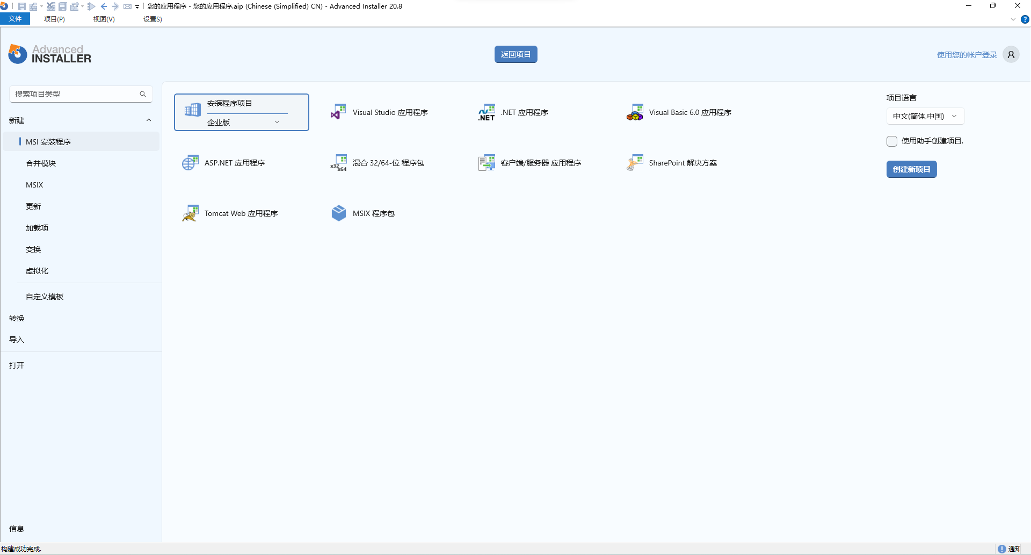1031x555 pixels.
Task: Open the dropdown beside the build options icon
Action: (x=82, y=6)
